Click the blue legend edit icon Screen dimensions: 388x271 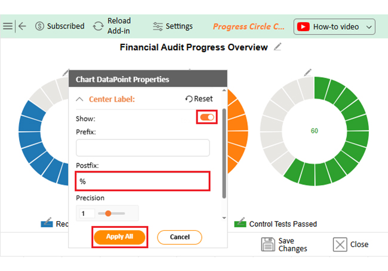coord(47,223)
